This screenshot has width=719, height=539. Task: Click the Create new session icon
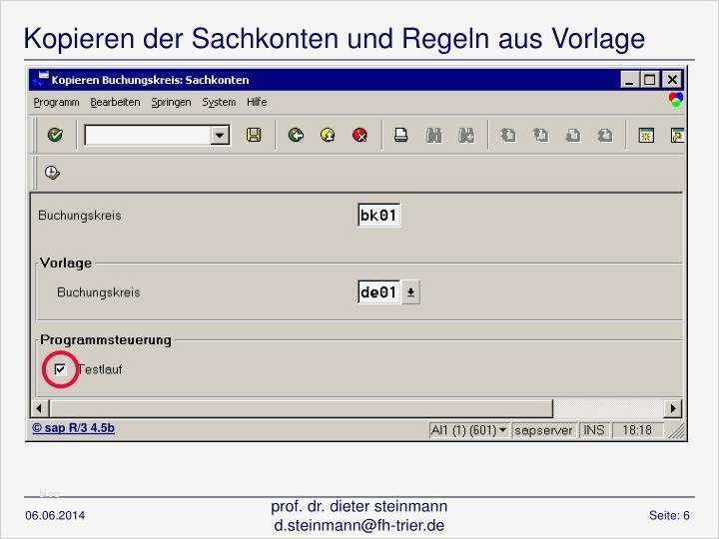click(646, 135)
